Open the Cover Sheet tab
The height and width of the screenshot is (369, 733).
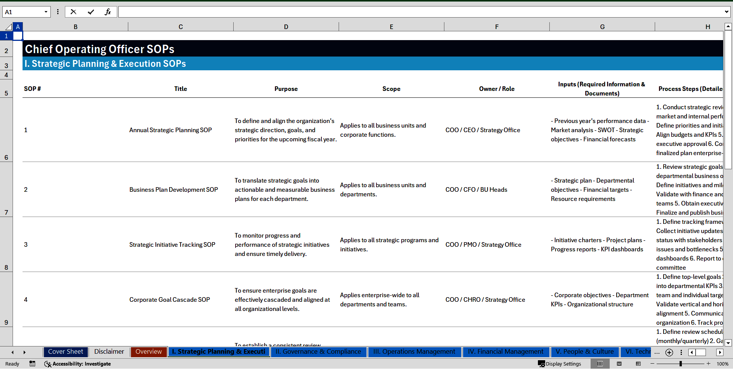coord(65,352)
